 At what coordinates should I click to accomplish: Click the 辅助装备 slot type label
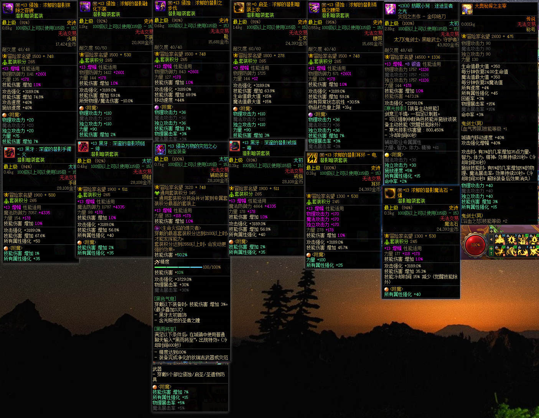pyautogui.click(x=219, y=175)
